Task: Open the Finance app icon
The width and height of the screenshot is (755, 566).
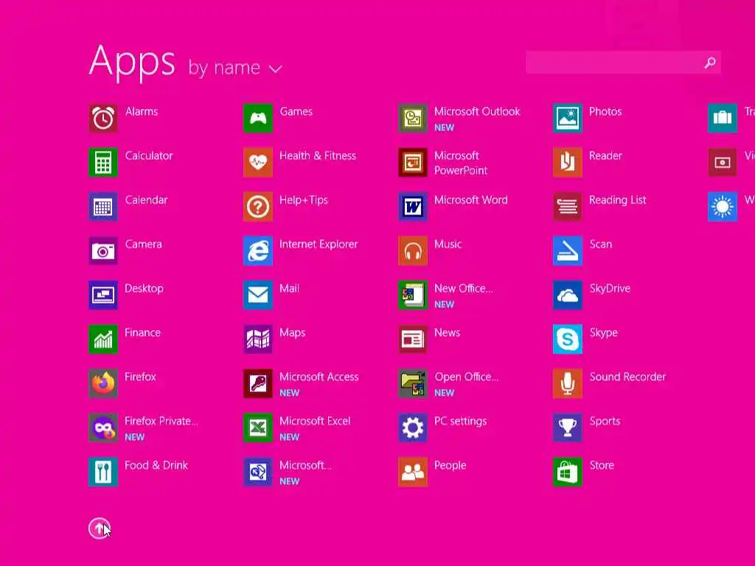Action: click(103, 339)
